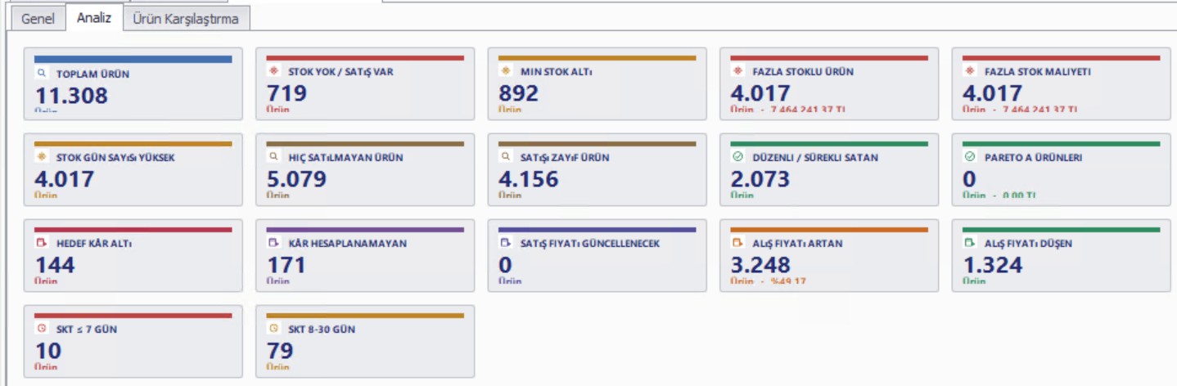
Task: Switch to the Genel tab
Action: (38, 19)
